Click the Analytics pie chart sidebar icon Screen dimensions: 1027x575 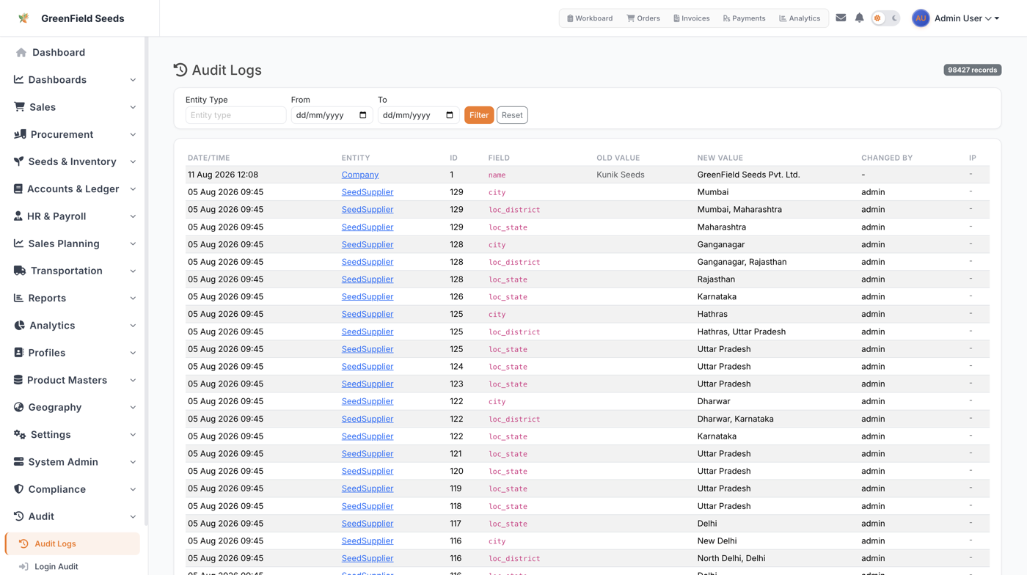point(19,325)
